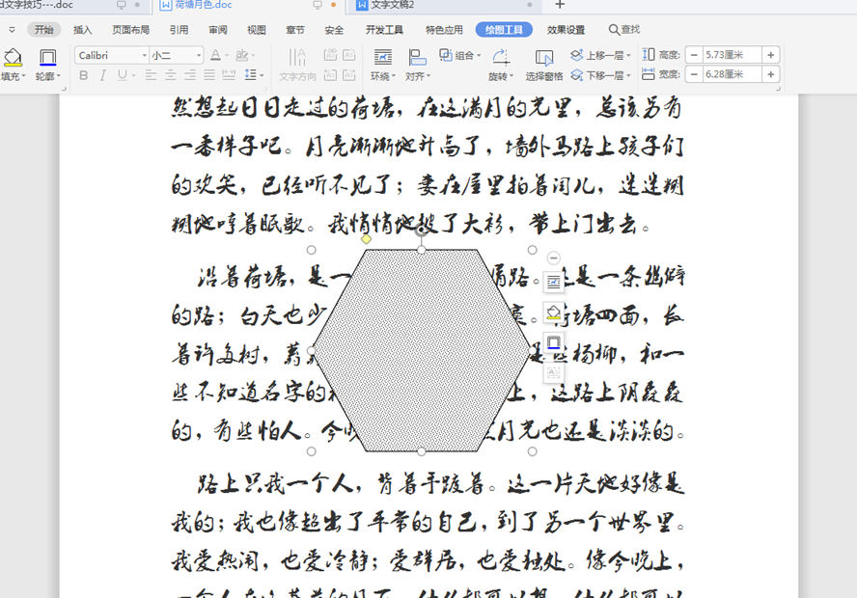857x598 pixels.
Task: Open the Page Layout (页面布局) tab
Action: tap(130, 30)
